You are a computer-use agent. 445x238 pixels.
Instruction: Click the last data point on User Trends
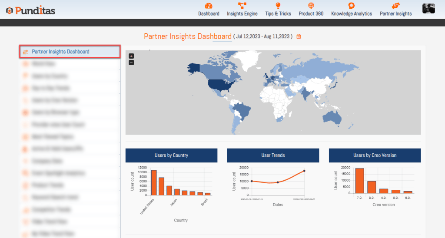(304, 171)
